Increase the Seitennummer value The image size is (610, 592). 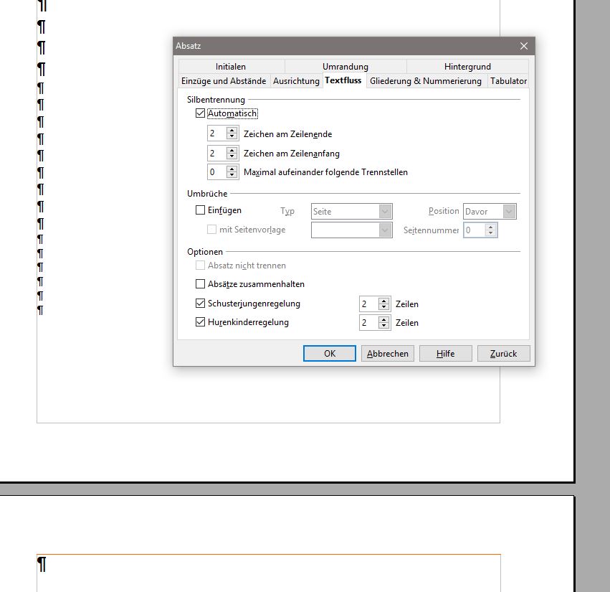491,227
